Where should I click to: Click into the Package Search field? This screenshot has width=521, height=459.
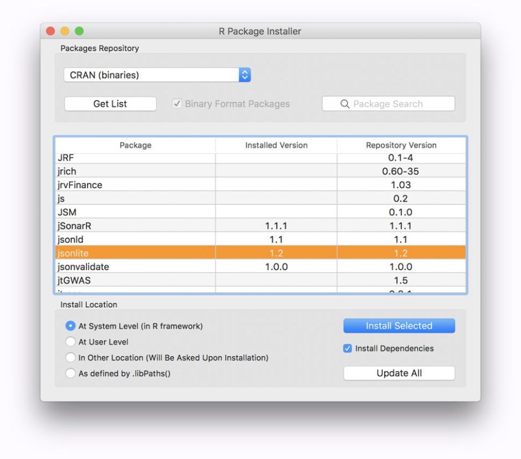(x=394, y=104)
